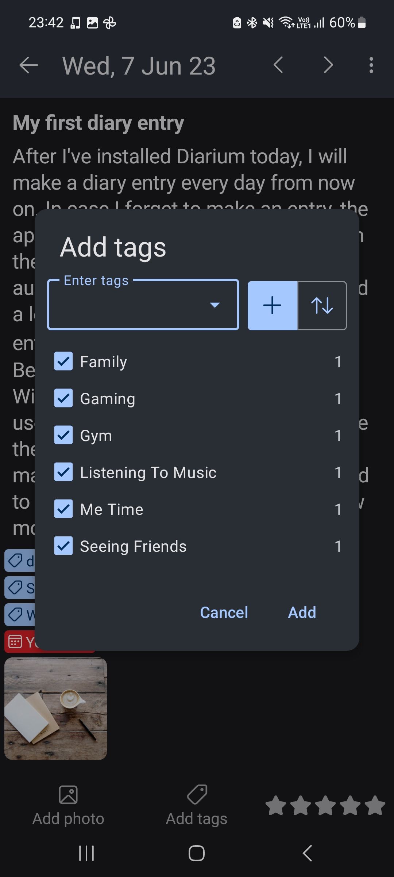The height and width of the screenshot is (877, 394).
Task: Tap the Add photo icon
Action: [x=68, y=795]
